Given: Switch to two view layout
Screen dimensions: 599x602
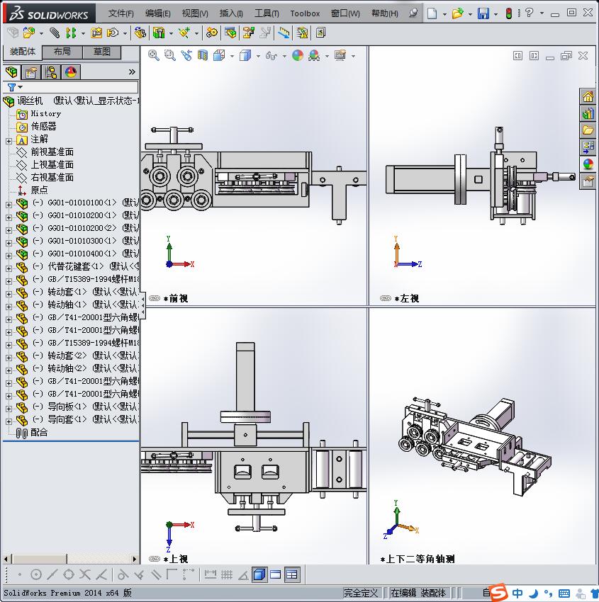Looking at the screenshot, I should (276, 575).
